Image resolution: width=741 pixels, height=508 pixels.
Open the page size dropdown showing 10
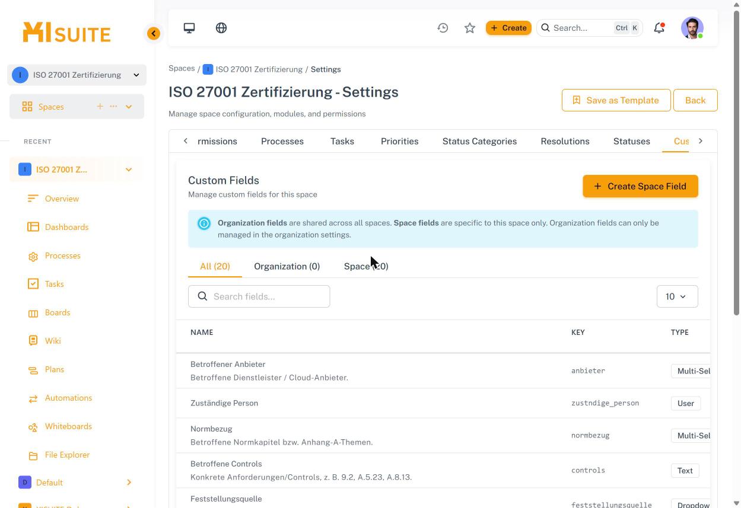tap(677, 296)
